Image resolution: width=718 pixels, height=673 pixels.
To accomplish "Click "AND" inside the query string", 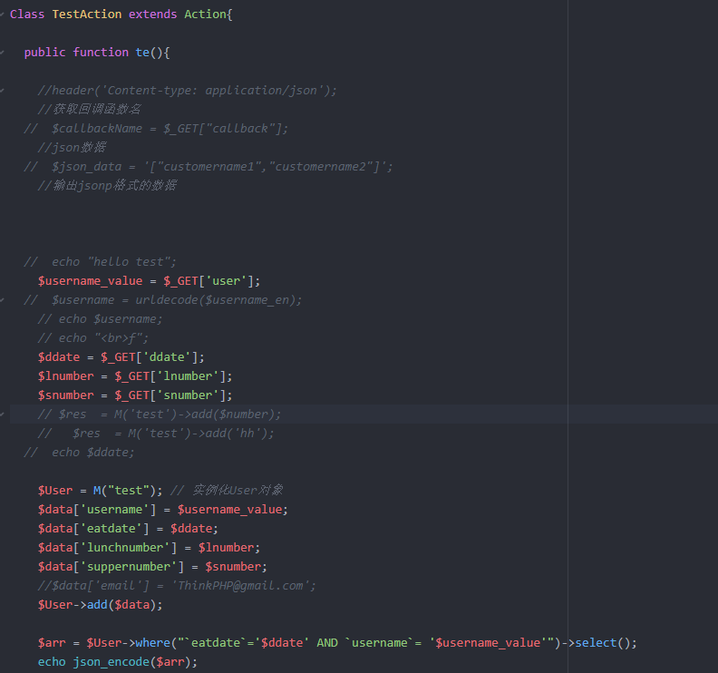I will [x=327, y=643].
